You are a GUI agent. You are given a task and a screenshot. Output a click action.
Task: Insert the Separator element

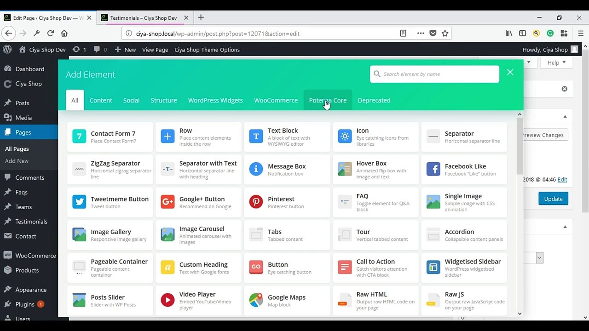464,137
